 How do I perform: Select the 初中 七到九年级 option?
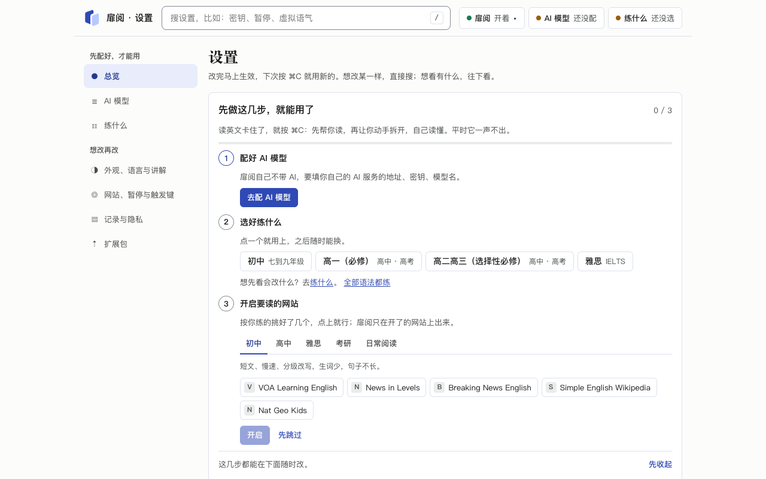coord(276,262)
